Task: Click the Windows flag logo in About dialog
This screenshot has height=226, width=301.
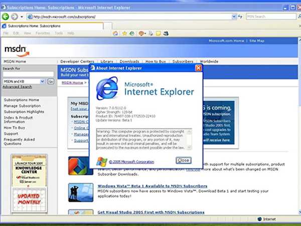Action: point(102,161)
